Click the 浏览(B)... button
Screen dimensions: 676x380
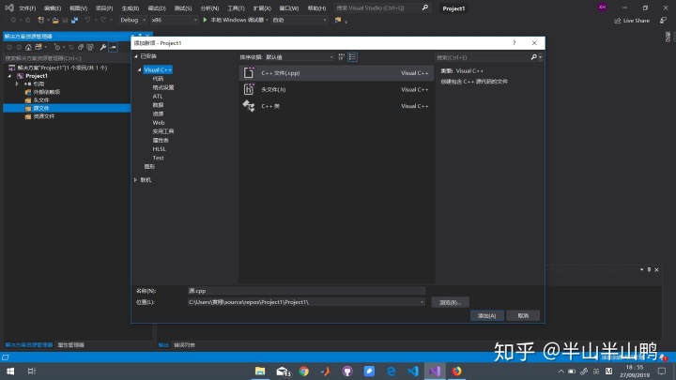450,302
